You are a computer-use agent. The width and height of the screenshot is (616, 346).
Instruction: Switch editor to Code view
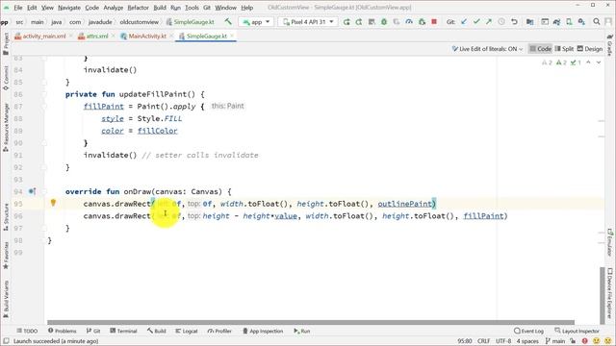[x=540, y=49]
